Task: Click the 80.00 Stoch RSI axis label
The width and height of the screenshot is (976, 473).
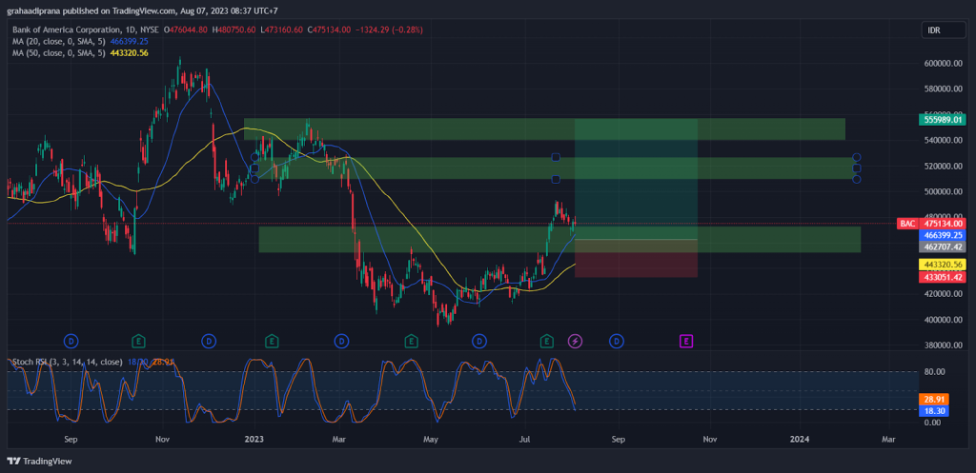Action: click(935, 372)
